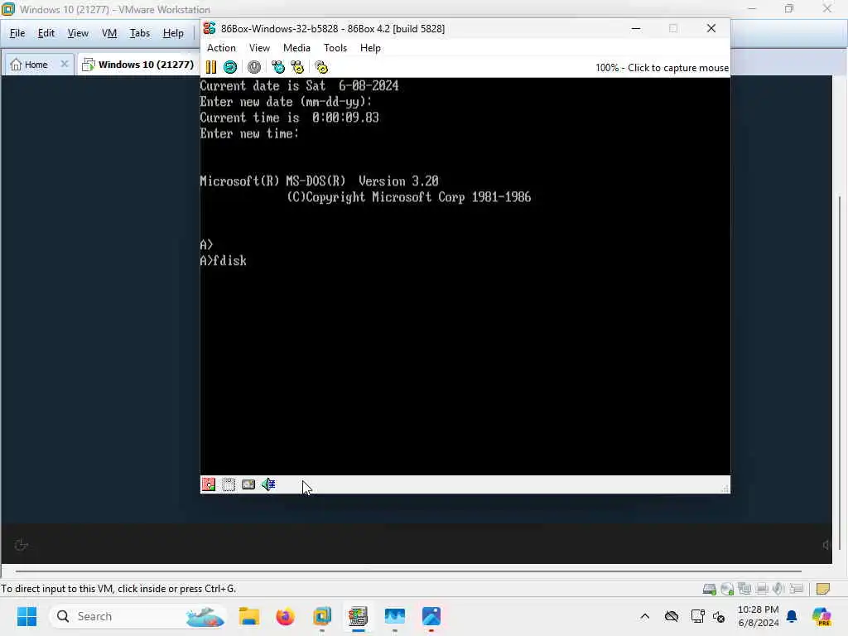
Task: Click VMware printer device status icon
Action: 762,589
